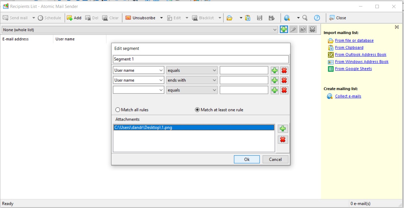
Task: Expand the globe search dropdown arrow
Action: 298,18
